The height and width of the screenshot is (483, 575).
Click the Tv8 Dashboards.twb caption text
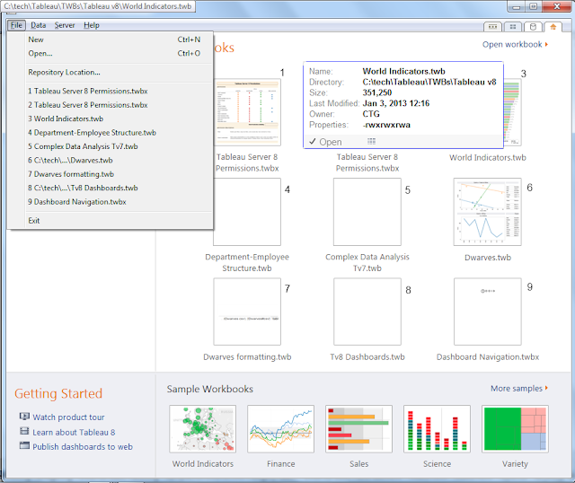tap(367, 357)
